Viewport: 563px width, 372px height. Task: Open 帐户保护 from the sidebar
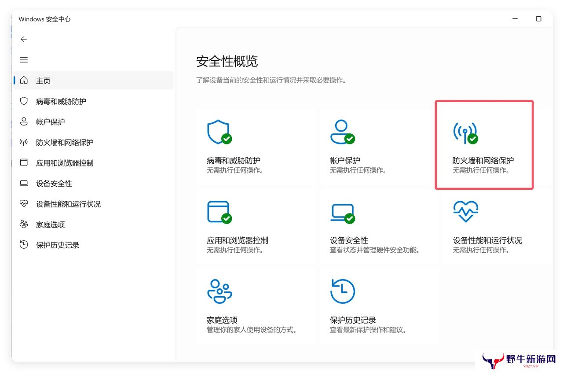94,122
